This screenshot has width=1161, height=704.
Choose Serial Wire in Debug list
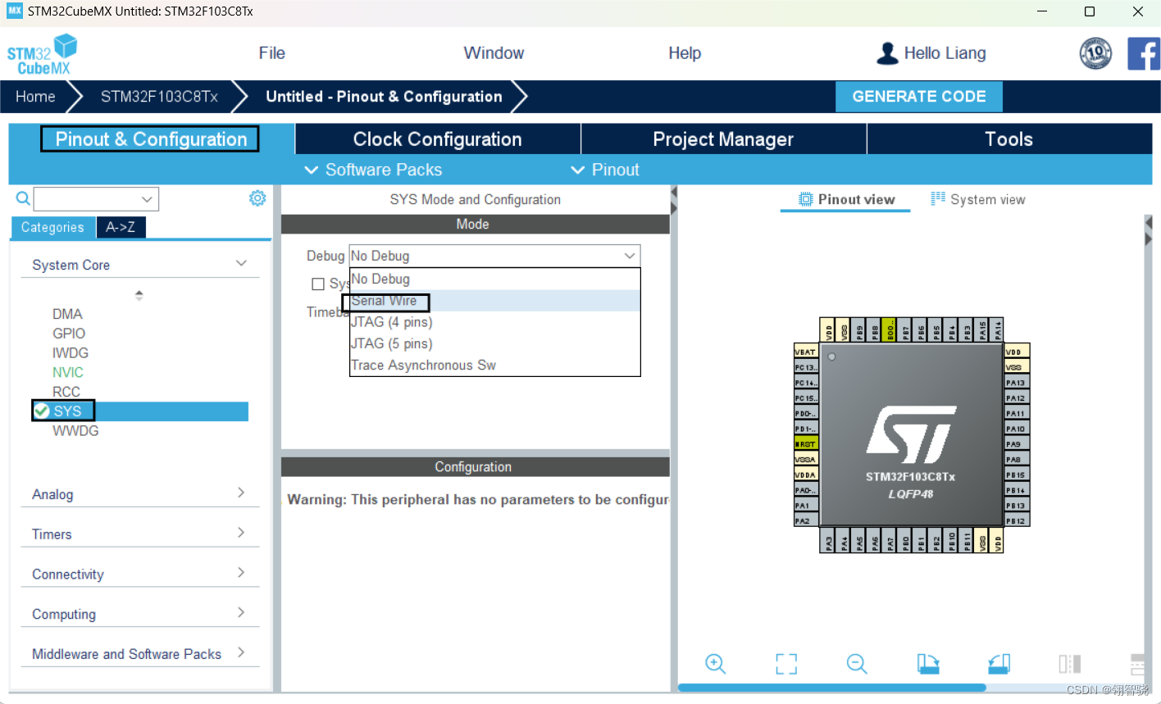click(494, 301)
